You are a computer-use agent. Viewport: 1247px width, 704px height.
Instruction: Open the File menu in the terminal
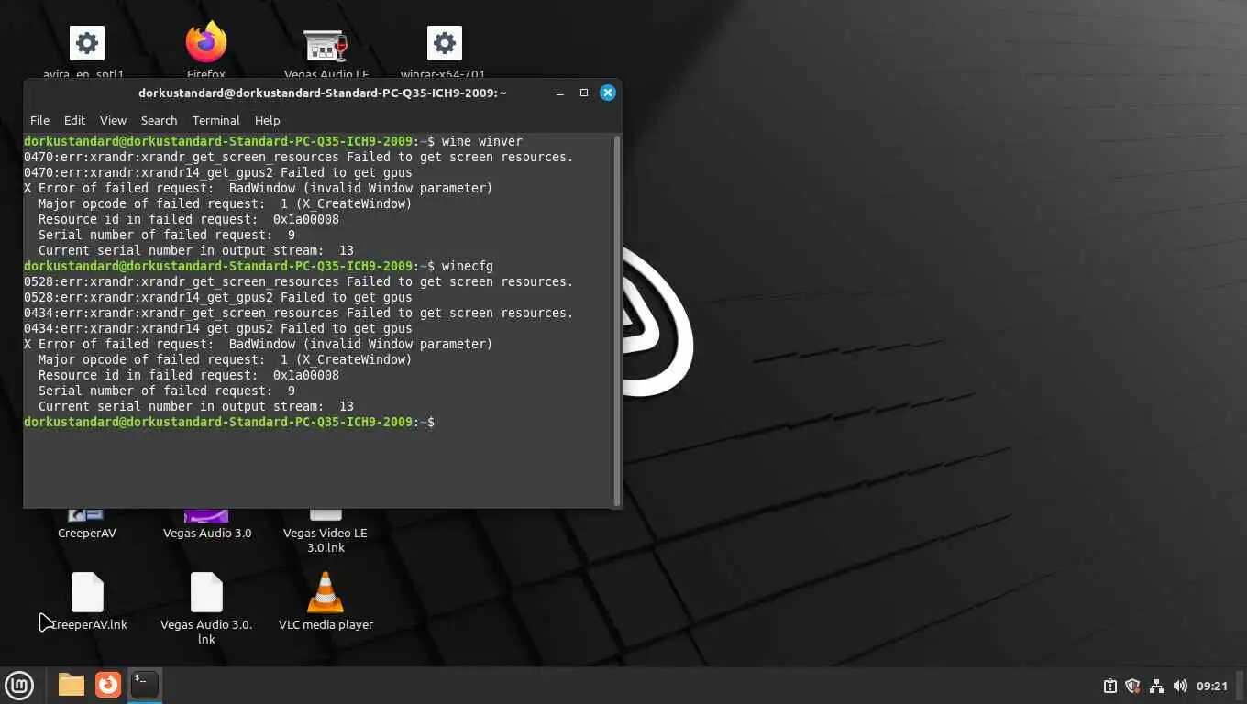pyautogui.click(x=39, y=120)
